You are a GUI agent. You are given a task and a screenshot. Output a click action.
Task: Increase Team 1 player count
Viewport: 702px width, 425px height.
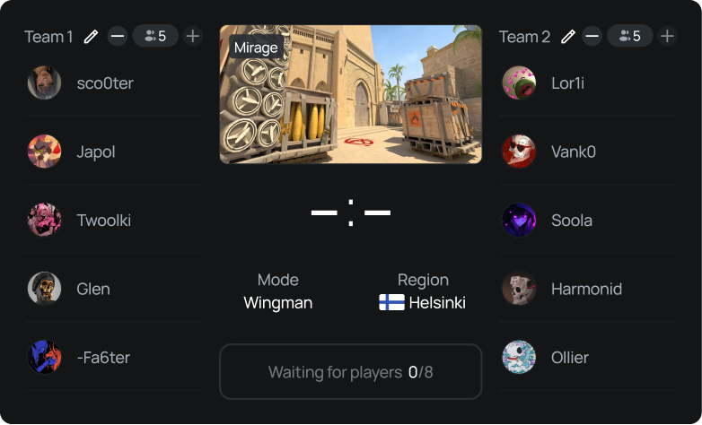click(x=193, y=36)
